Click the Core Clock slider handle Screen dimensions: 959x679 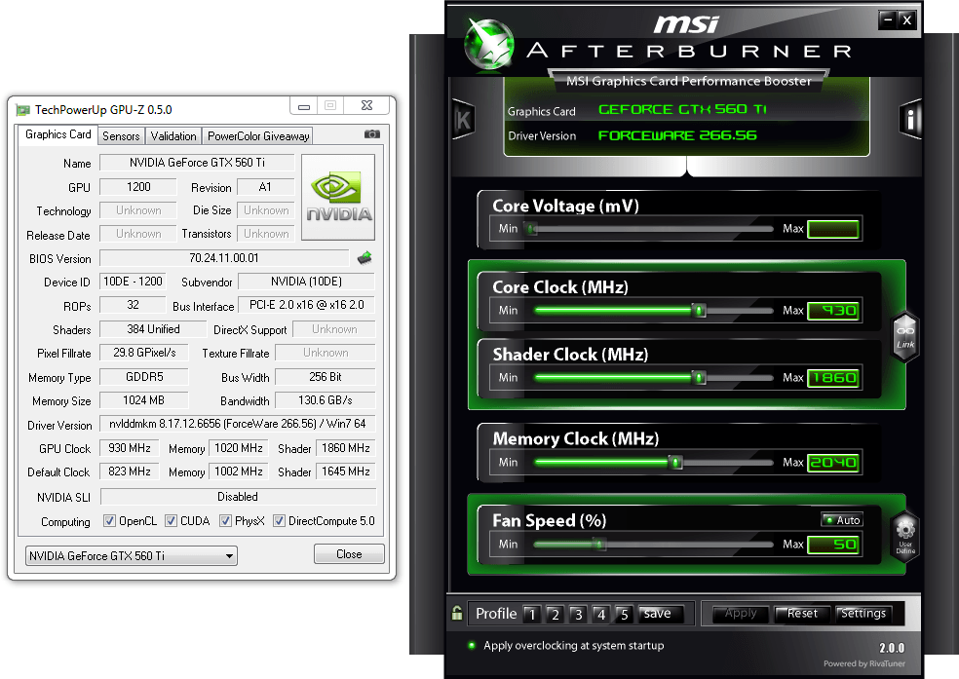tap(699, 311)
